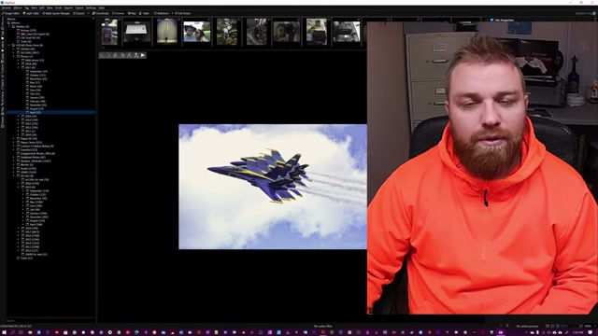Viewport: 598px width, 336px height.
Task: Open the Tools menu
Action: pyautogui.click(x=58, y=7)
